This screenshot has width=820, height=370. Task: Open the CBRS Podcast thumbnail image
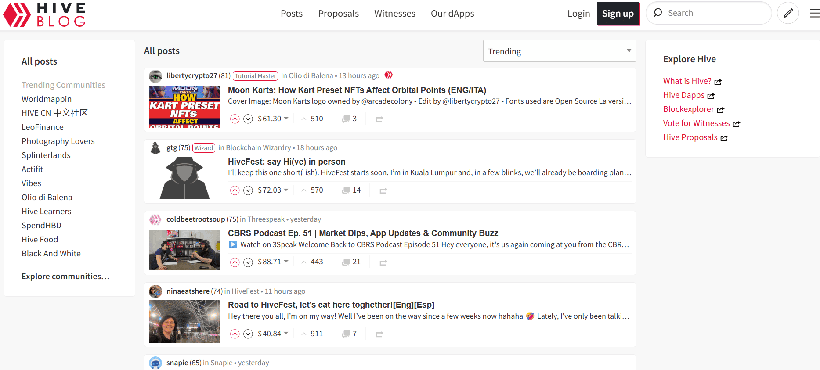coord(184,250)
